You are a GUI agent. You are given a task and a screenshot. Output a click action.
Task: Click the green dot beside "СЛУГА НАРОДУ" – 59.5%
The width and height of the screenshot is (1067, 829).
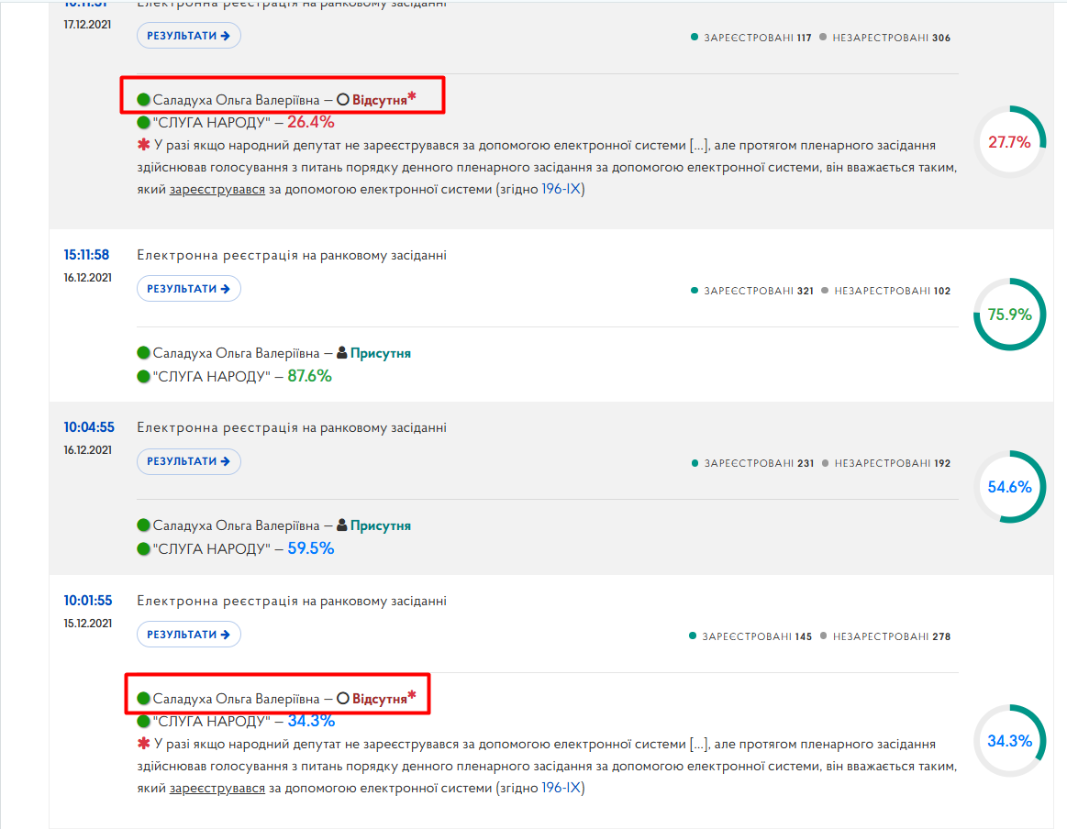tap(143, 548)
